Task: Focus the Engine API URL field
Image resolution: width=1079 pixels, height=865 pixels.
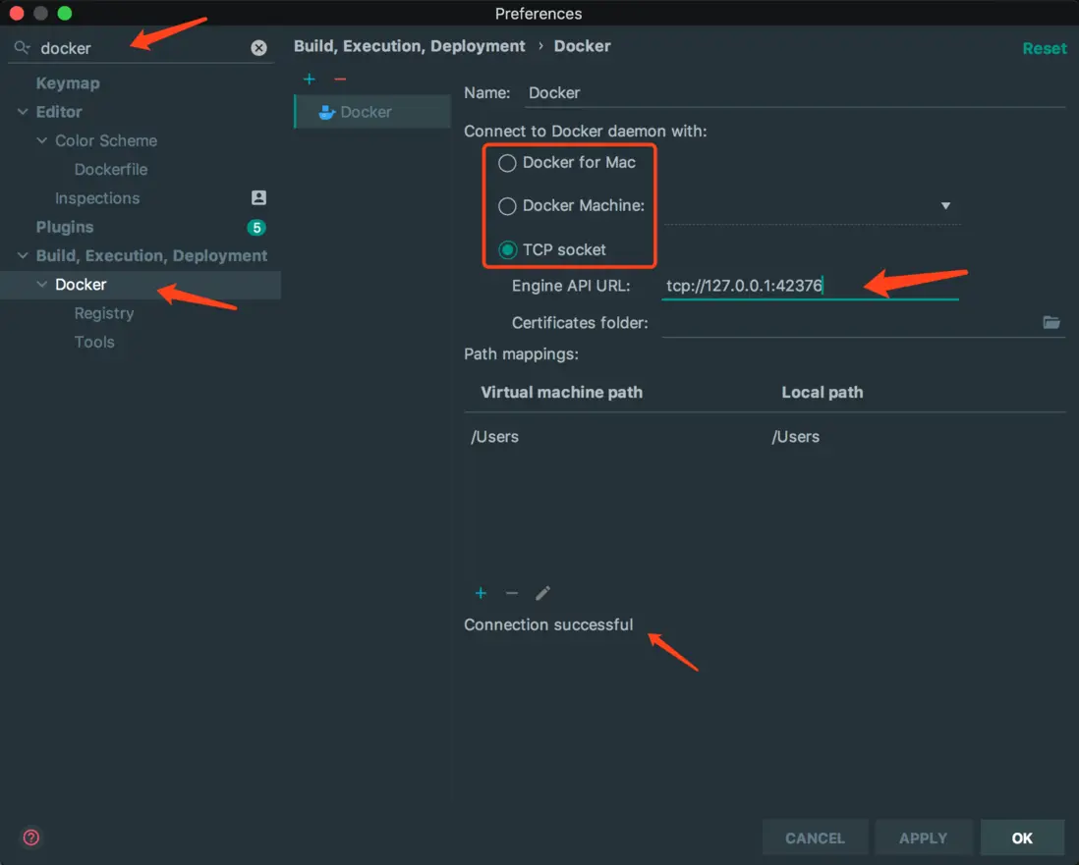Action: pos(810,286)
